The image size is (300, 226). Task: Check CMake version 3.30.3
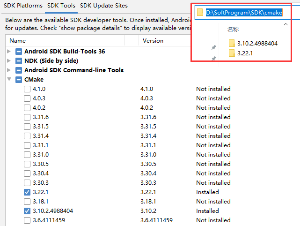(27, 183)
